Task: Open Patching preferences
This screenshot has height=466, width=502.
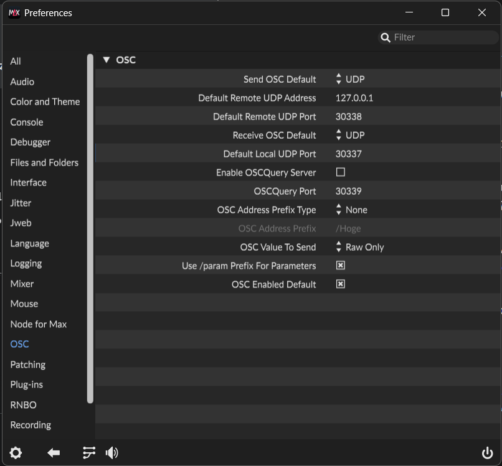Action: pyautogui.click(x=27, y=365)
